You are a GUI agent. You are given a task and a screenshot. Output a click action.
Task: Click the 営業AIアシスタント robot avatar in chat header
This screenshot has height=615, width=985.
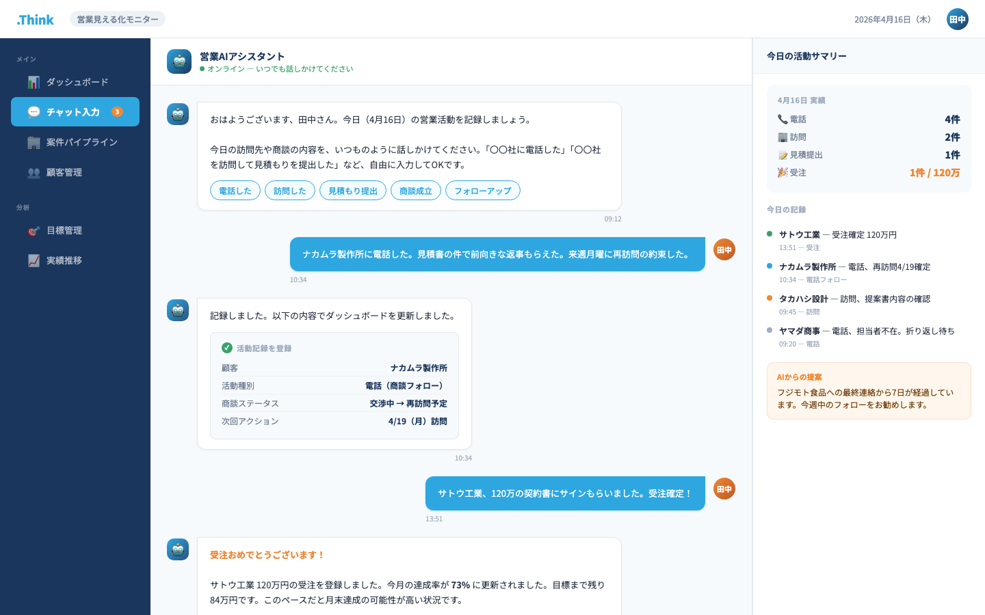(179, 61)
